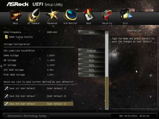Open CPU VDDA Voltage Auto dropdown

pyautogui.click(x=91, y=70)
